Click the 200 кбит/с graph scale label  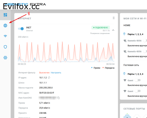click(23, 37)
